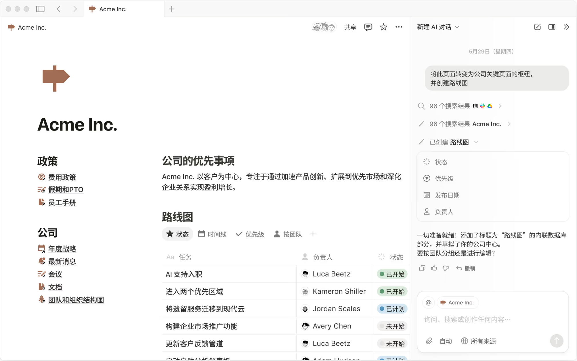
Task: Expand the 新建 AI 对话 dropdown
Action: coord(457,27)
